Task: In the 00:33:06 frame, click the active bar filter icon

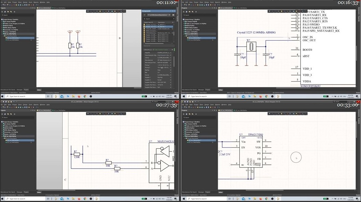Action: tap(269, 114)
